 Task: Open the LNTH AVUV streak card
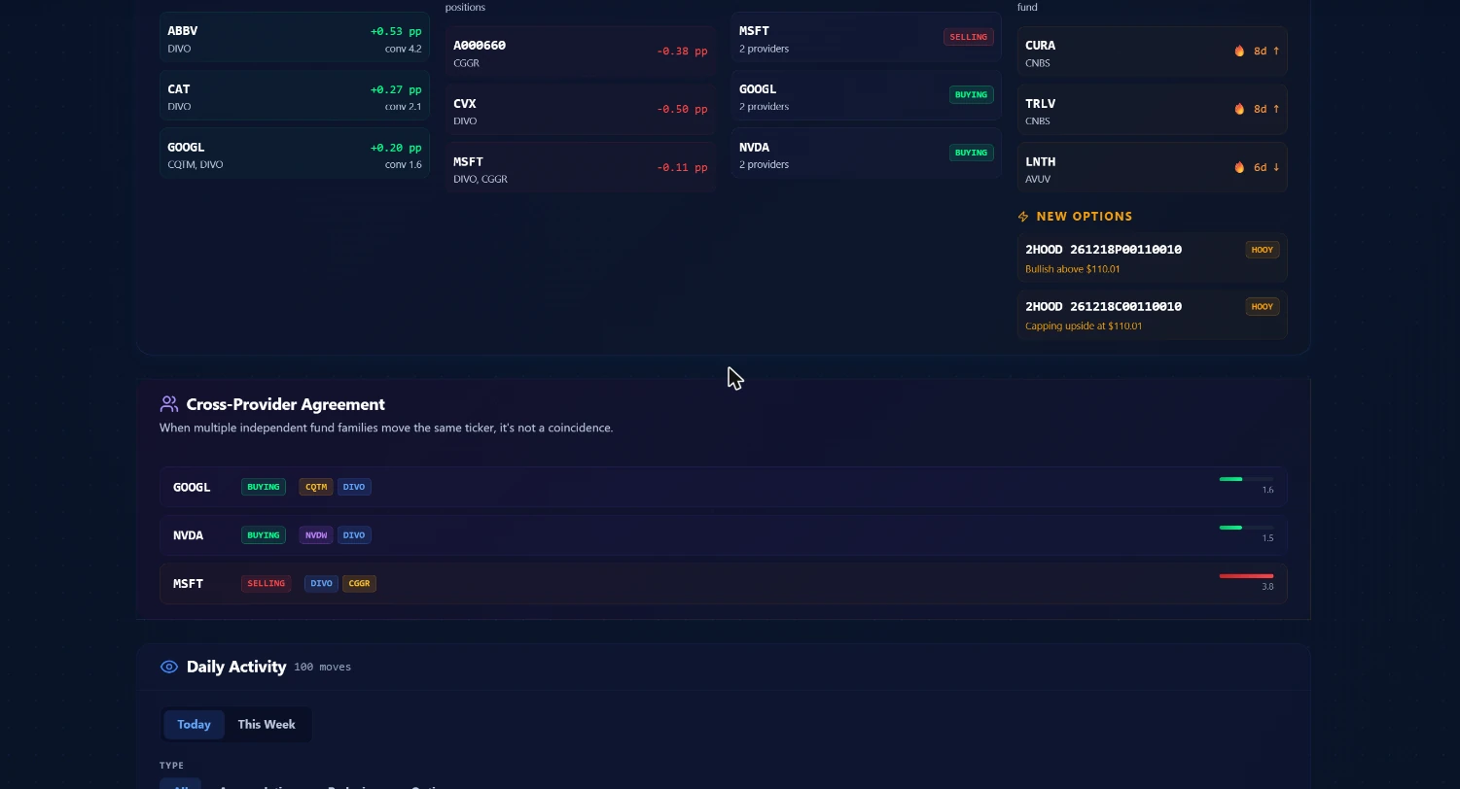(x=1153, y=169)
